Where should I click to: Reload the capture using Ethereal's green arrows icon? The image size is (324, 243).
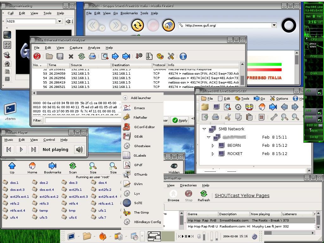tap(82, 56)
